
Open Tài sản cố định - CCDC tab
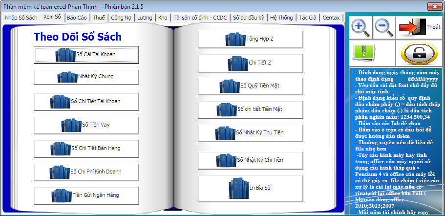click(x=200, y=18)
